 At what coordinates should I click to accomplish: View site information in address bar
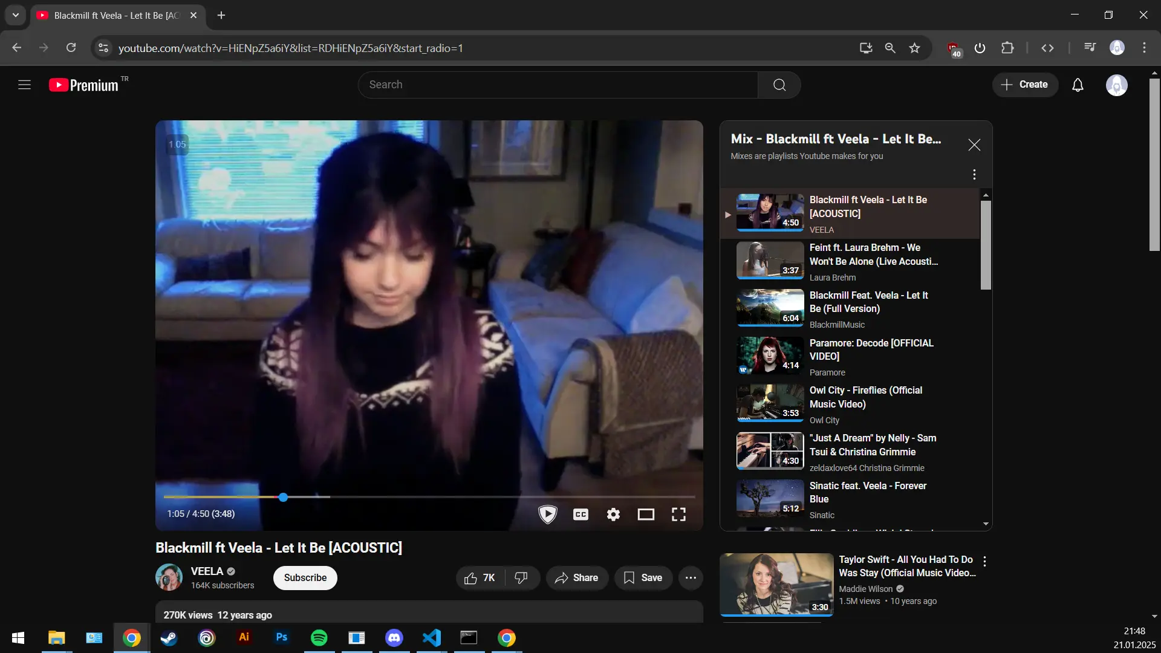103,48
